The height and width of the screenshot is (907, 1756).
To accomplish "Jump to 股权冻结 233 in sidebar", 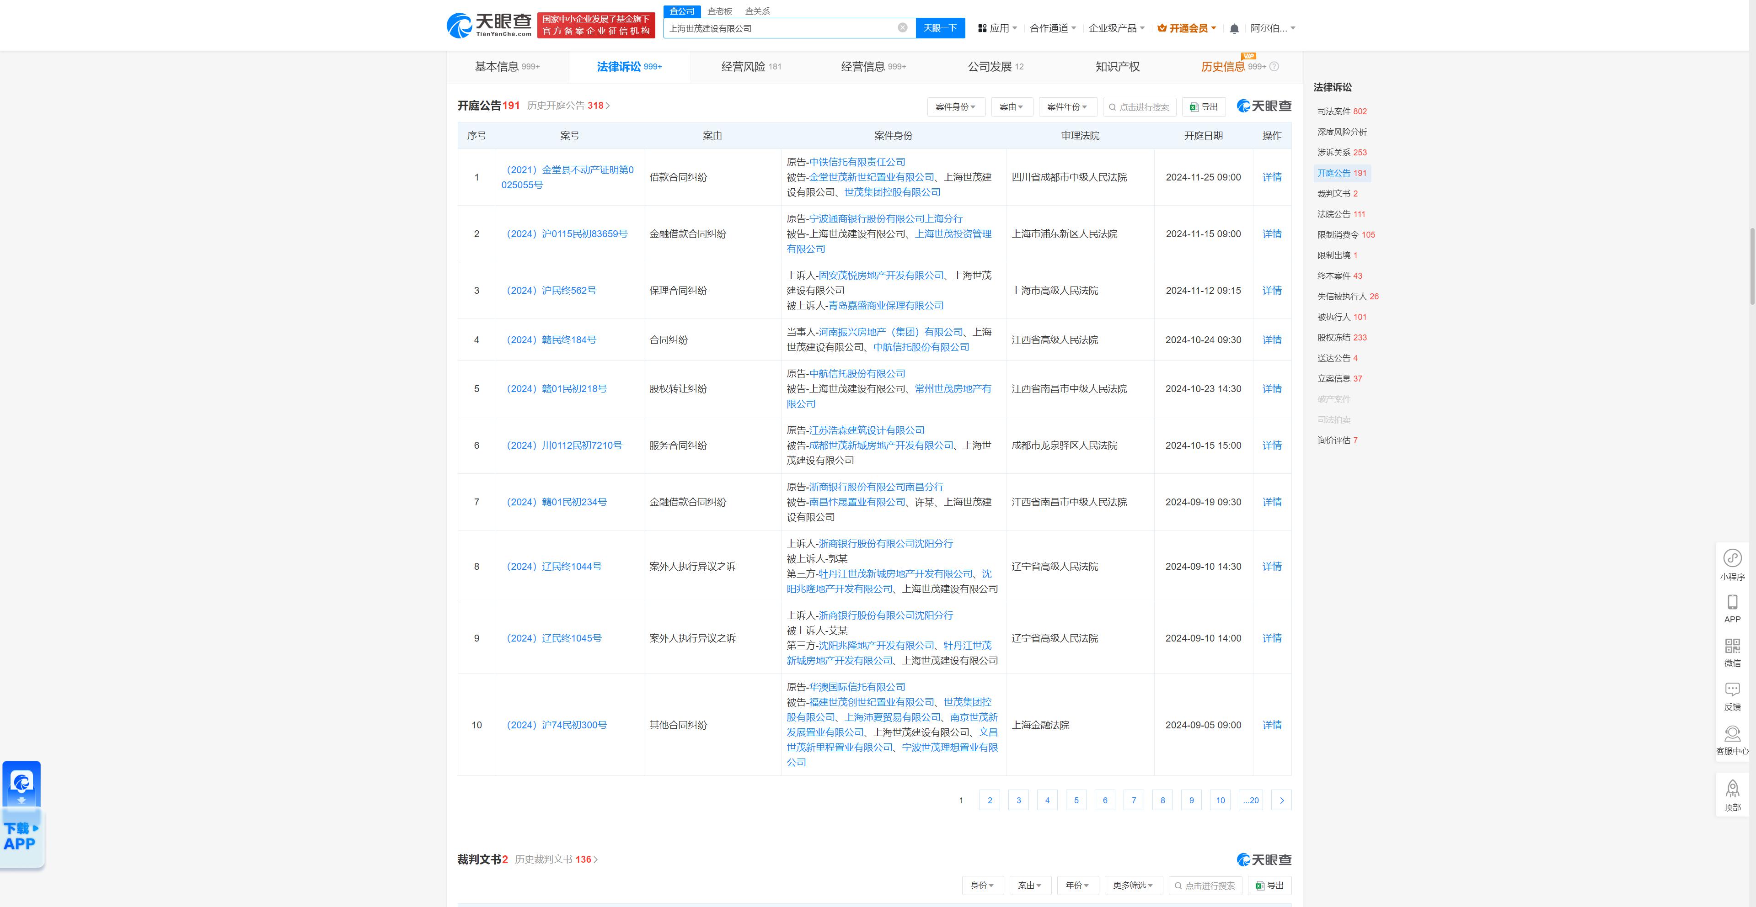I will pyautogui.click(x=1342, y=338).
